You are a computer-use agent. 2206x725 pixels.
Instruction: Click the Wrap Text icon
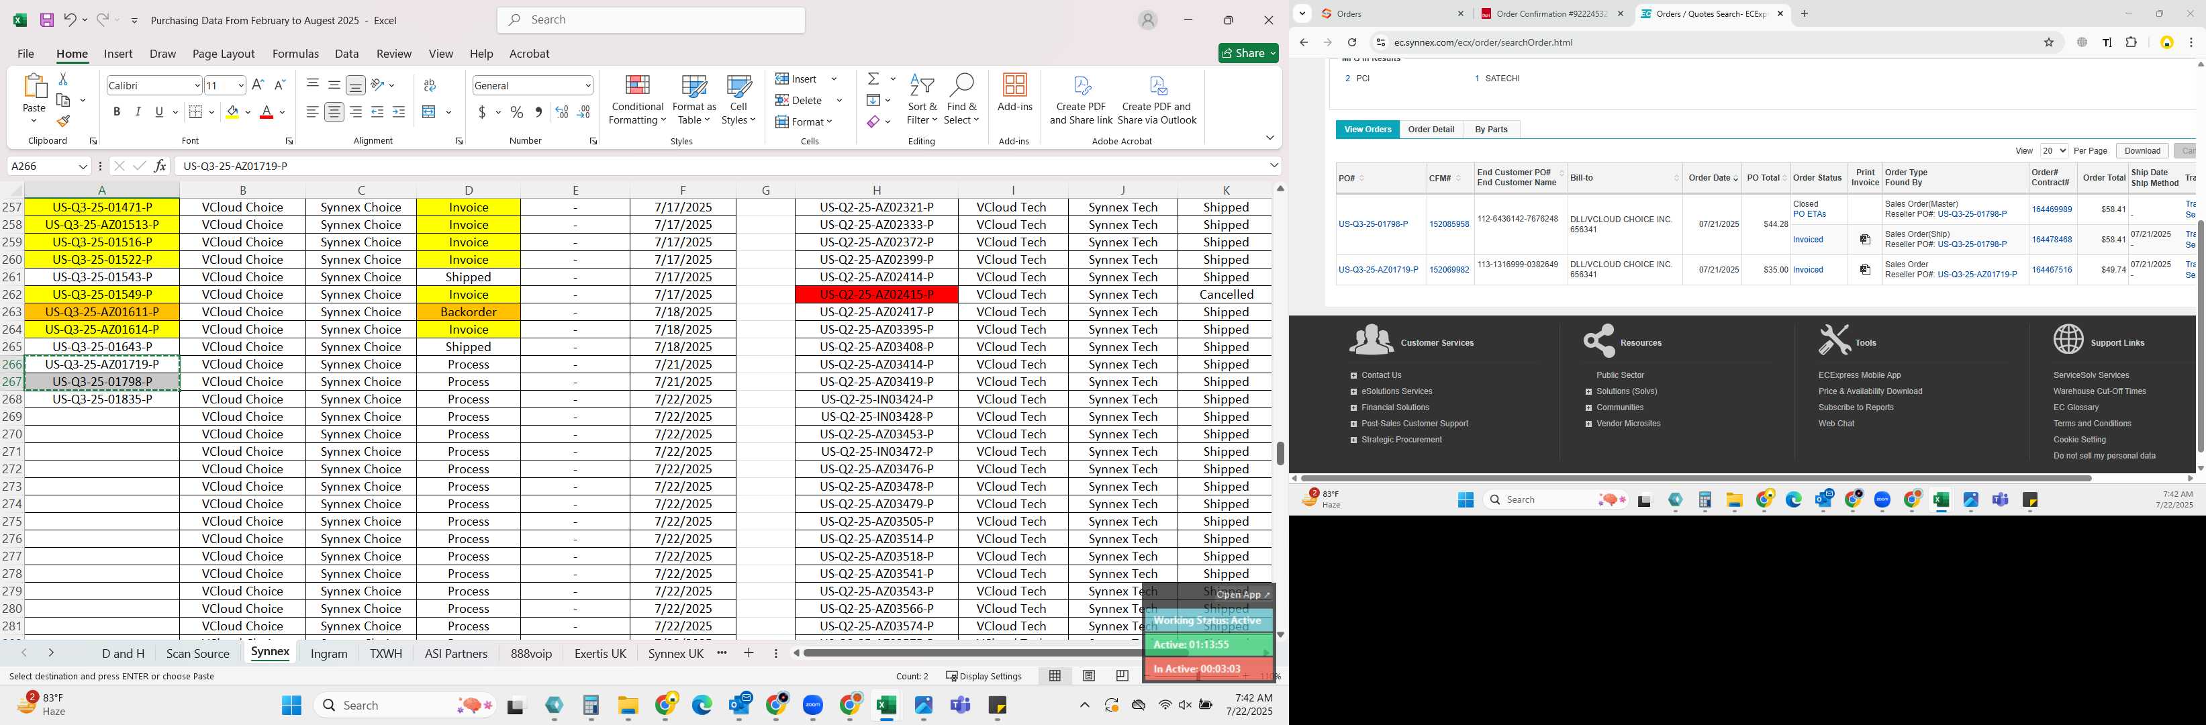tap(430, 85)
